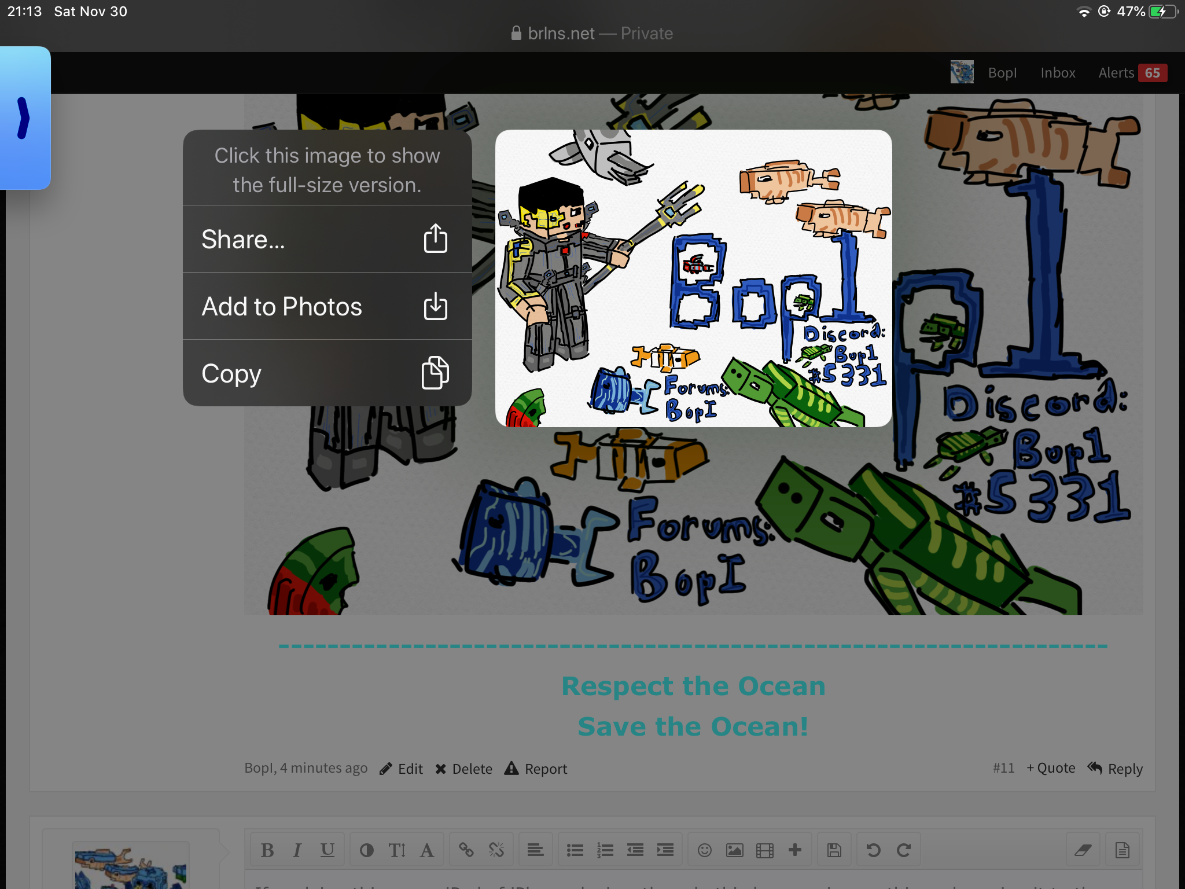The height and width of the screenshot is (889, 1185).
Task: Indent text with the indent icon
Action: click(x=665, y=850)
